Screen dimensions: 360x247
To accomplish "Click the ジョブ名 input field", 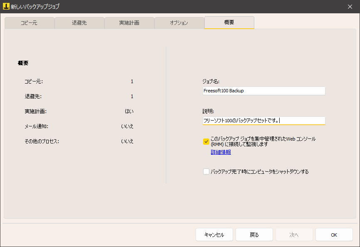I will 264,91.
